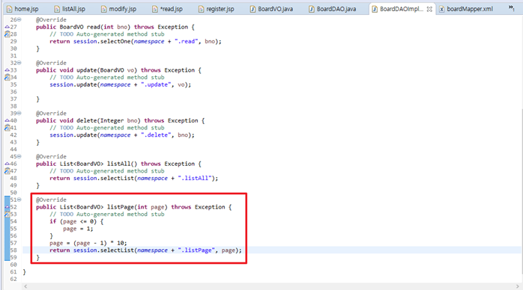The width and height of the screenshot is (523, 290).
Task: Click the TODO task marker on line 34
Action: [x=7, y=78]
